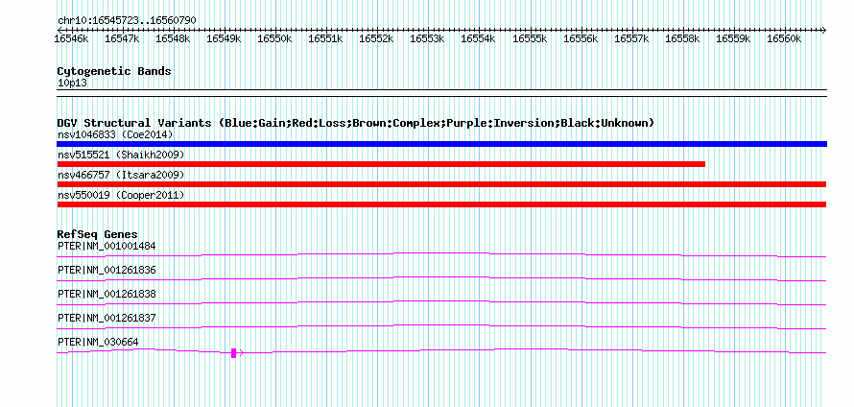Click the 16555k ruler tick label
The width and height of the screenshot is (854, 407).
coord(530,38)
